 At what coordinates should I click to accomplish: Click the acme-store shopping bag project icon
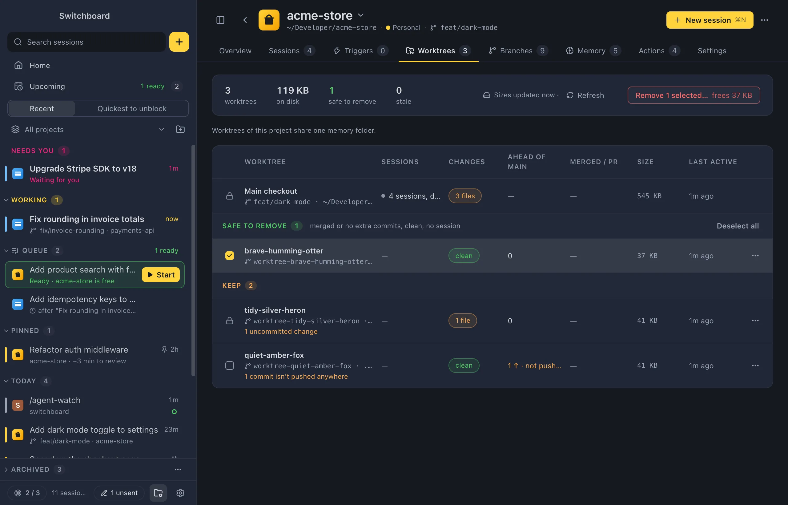pos(269,20)
